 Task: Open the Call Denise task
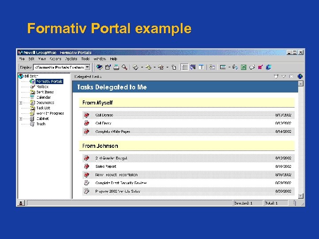tap(104, 115)
